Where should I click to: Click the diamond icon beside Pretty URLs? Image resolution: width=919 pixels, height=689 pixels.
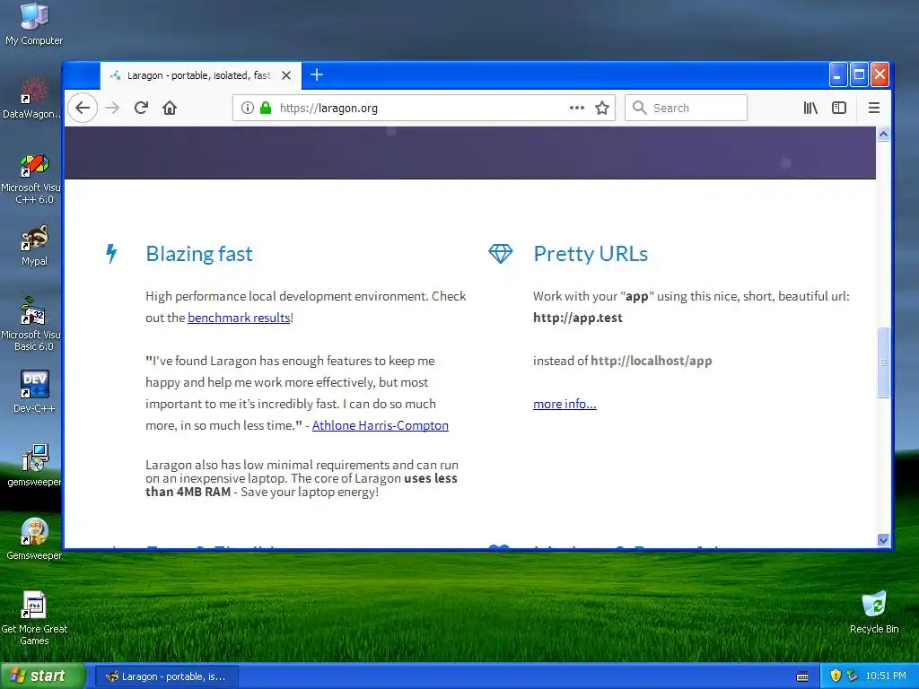tap(501, 254)
